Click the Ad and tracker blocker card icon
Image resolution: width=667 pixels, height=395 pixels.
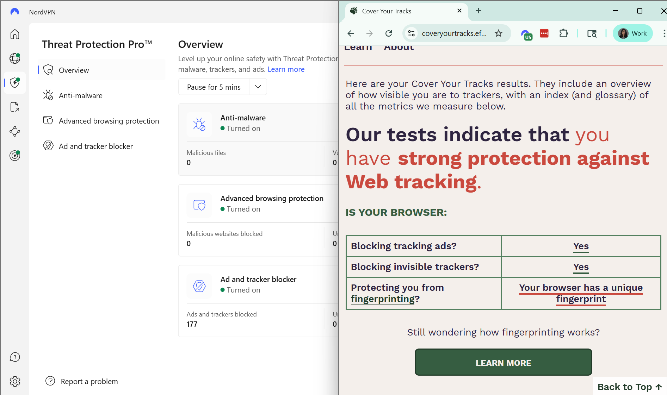coord(199,286)
